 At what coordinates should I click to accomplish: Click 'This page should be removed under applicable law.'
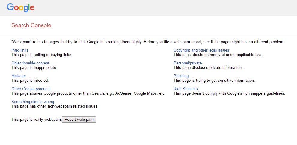point(218,55)
